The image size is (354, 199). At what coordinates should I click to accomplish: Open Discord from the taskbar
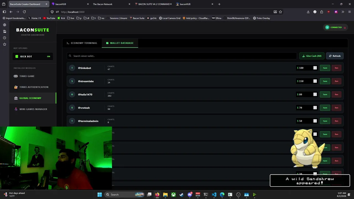190,195
